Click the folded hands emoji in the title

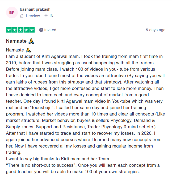coord(31,41)
